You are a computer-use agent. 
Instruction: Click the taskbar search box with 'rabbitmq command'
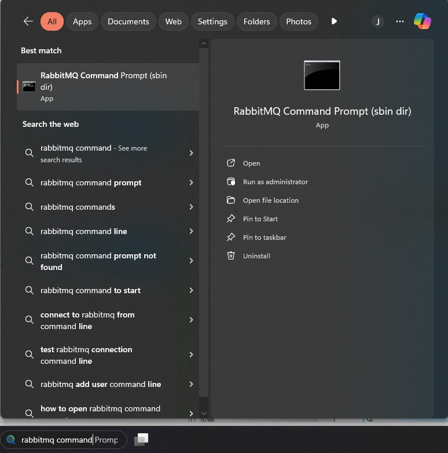[64, 440]
